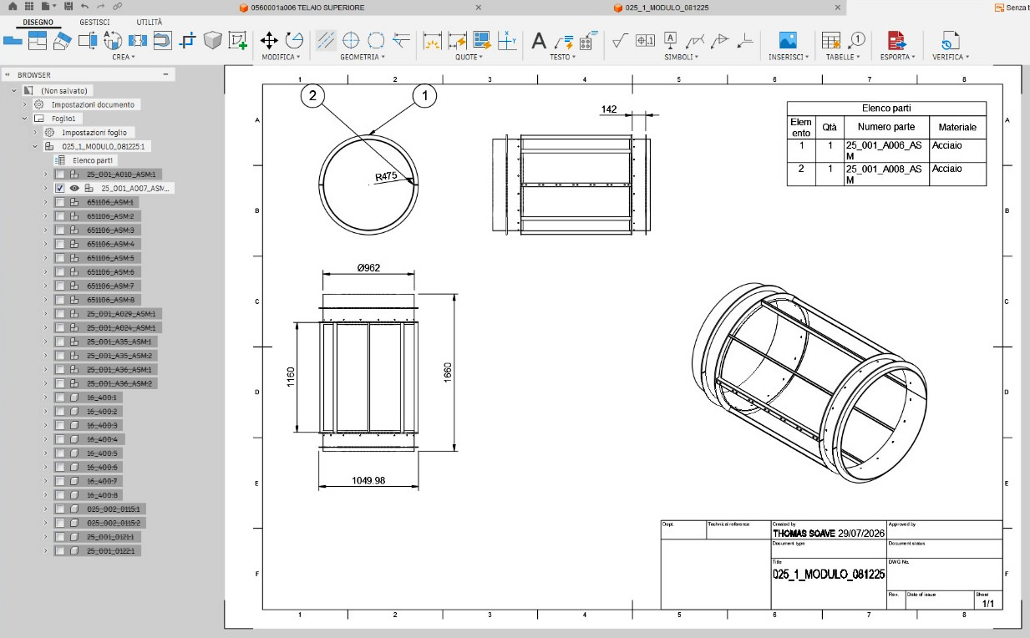Image resolution: width=1030 pixels, height=638 pixels.
Task: Uncheck the 25_001_A007_ASM component checkbox
Action: coord(60,189)
